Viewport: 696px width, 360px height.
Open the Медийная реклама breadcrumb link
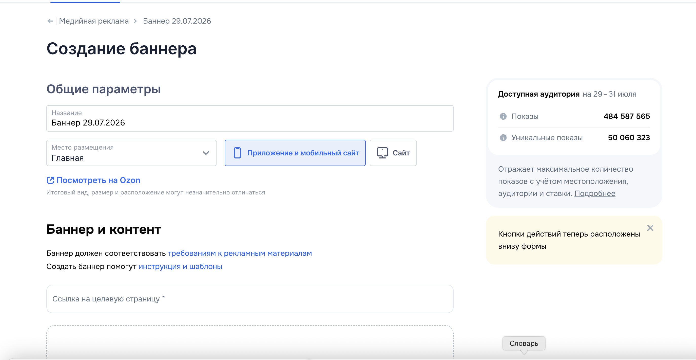point(94,21)
